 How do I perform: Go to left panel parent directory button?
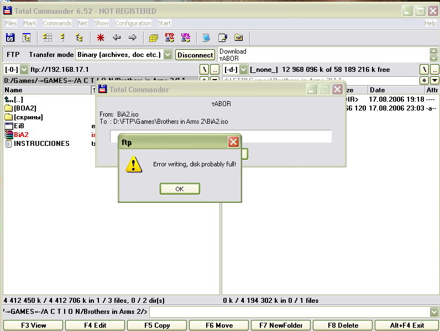(214, 69)
